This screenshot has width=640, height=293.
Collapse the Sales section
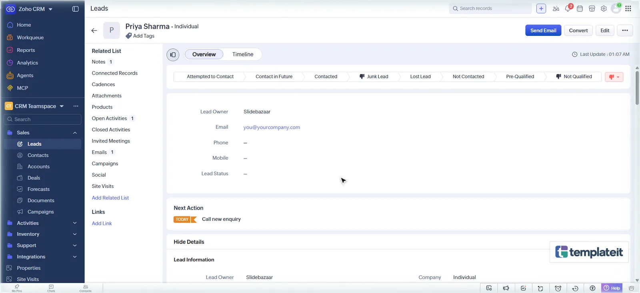point(75,133)
